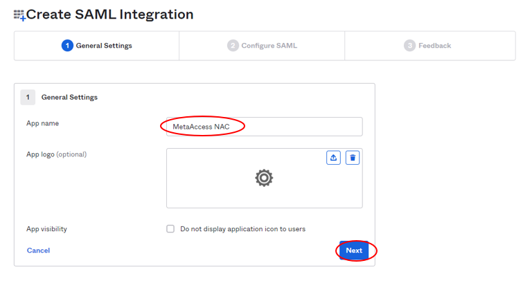Open the General Settings step tab
The height and width of the screenshot is (281, 523).
coord(97,46)
